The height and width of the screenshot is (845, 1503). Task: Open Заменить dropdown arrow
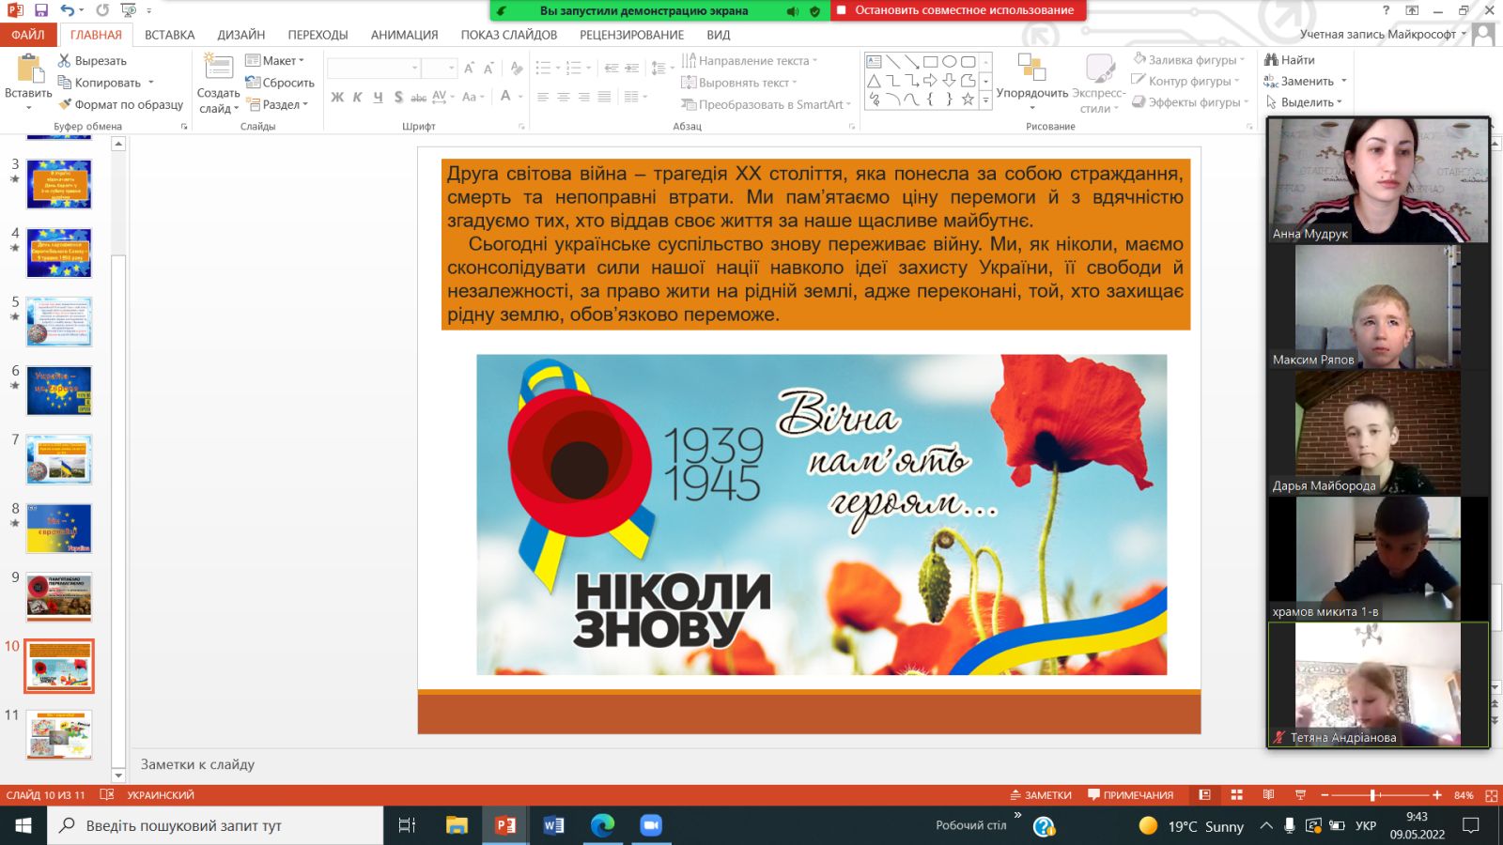(1344, 81)
